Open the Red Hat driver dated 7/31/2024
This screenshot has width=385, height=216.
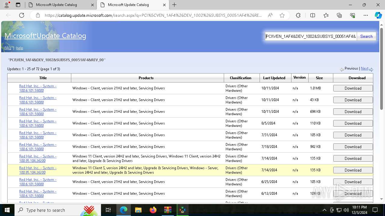point(38,135)
